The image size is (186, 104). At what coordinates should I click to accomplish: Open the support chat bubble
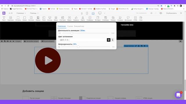(178, 95)
